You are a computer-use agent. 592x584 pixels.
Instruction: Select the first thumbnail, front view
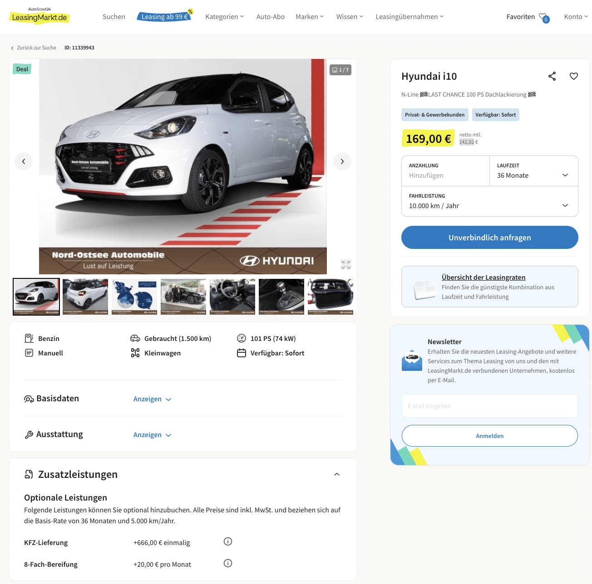[36, 297]
